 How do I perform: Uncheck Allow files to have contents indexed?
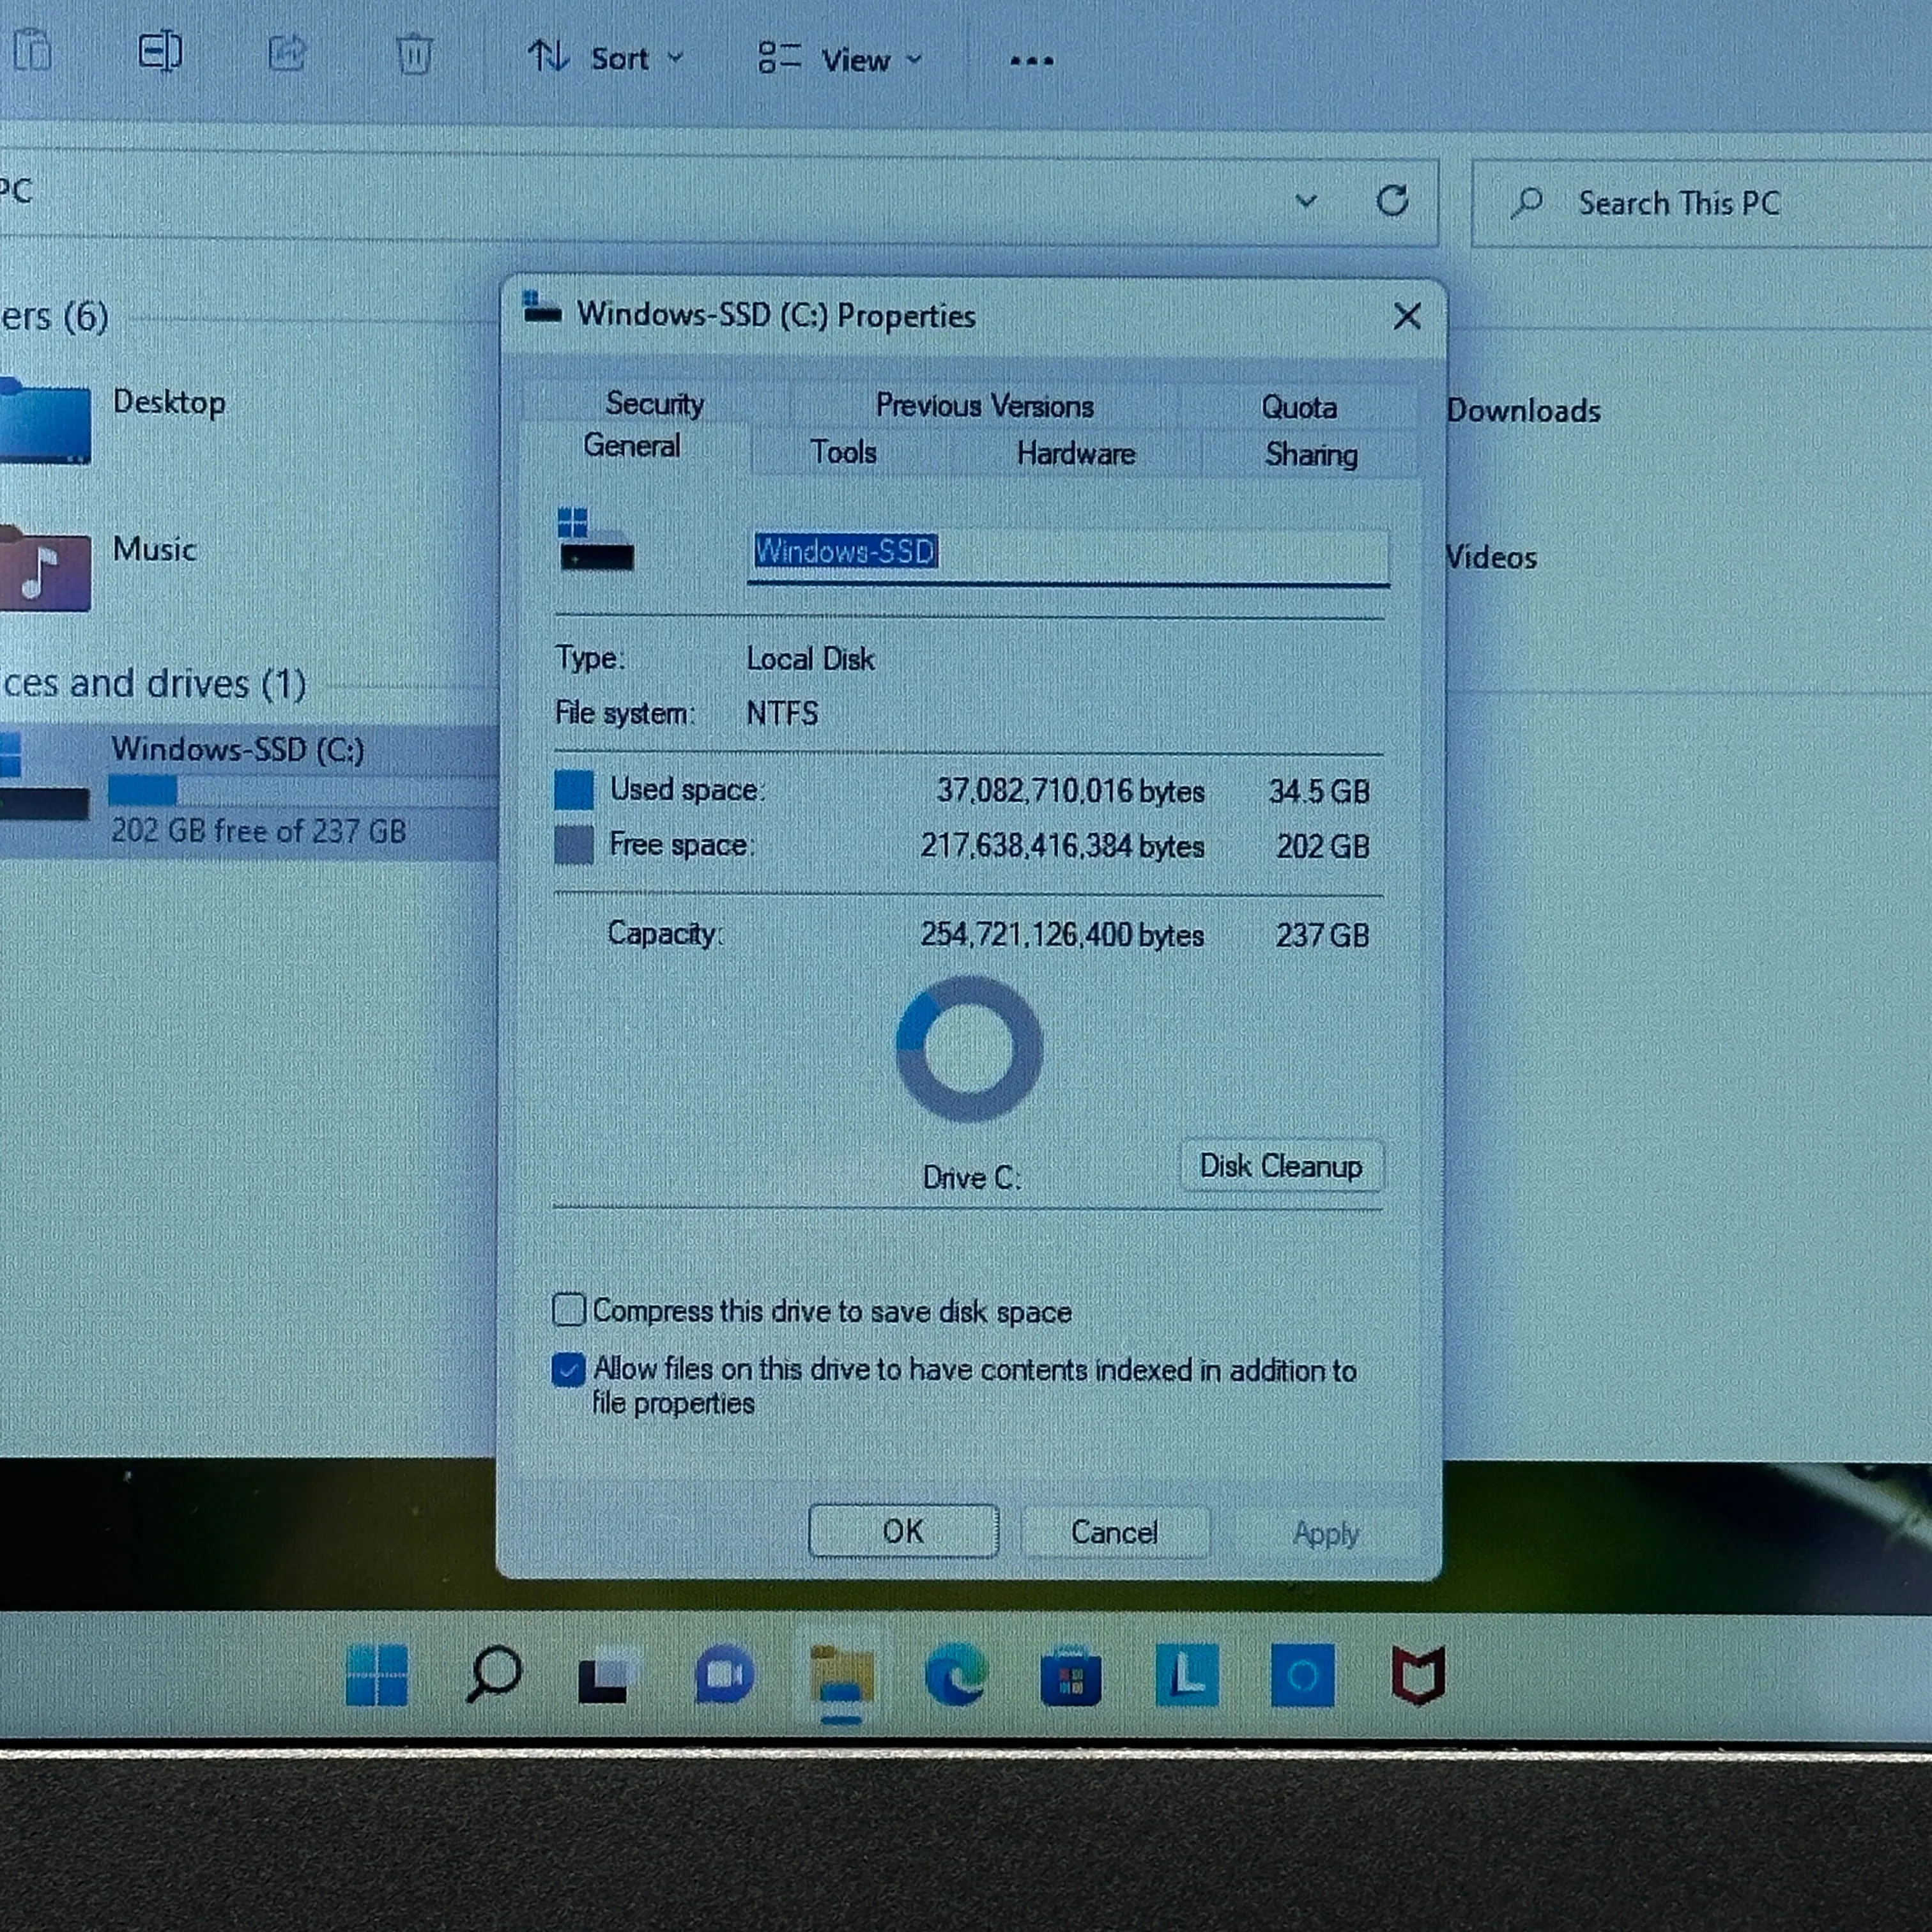coord(568,1369)
